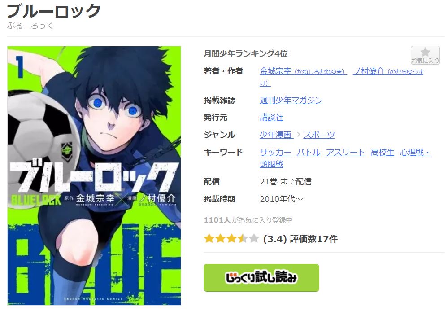
Task: Click the star icon in favorites button
Action: point(425,52)
